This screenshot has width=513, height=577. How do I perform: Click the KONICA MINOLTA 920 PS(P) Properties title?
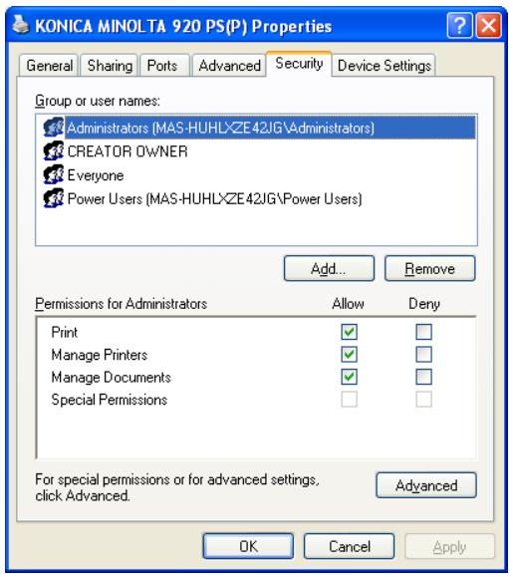point(183,26)
